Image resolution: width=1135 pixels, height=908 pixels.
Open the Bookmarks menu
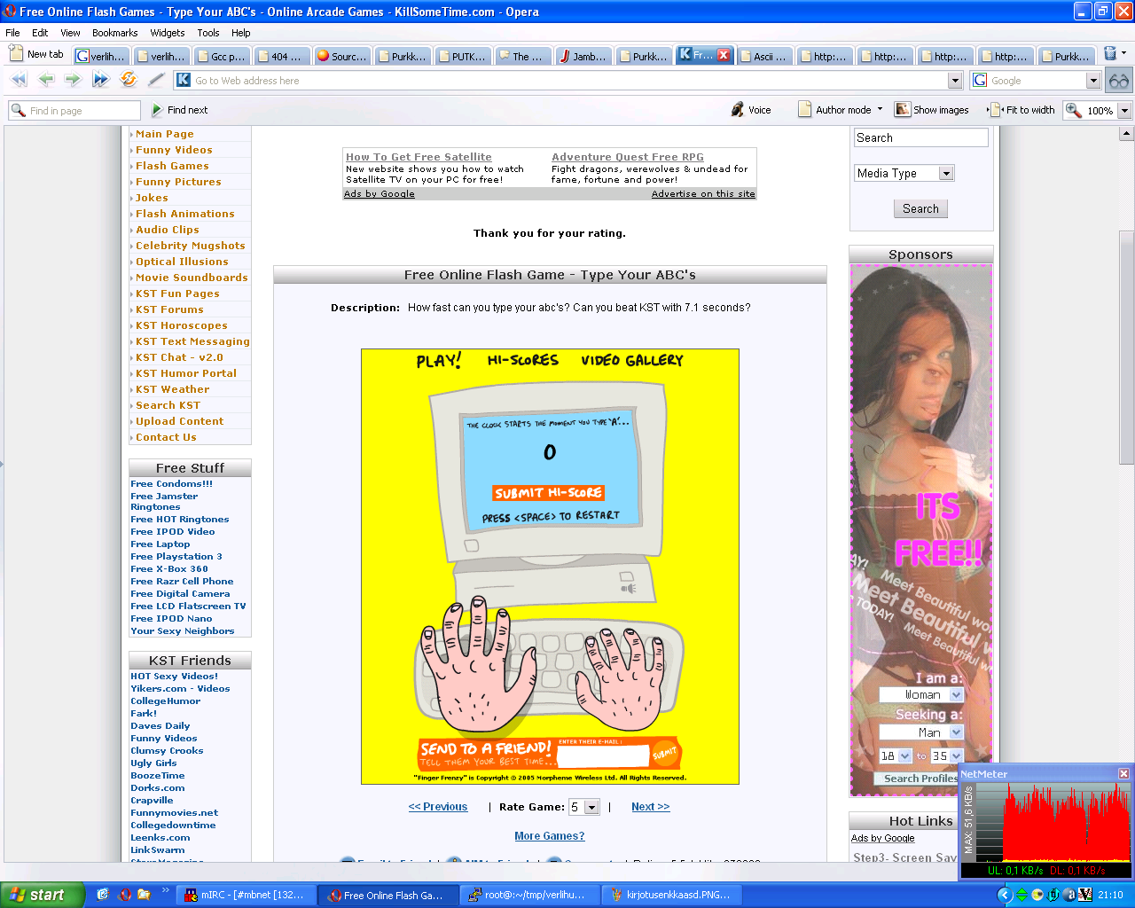coord(115,33)
